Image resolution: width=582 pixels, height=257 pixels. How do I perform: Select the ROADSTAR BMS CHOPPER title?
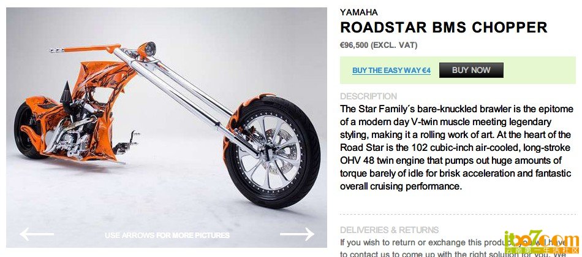pyautogui.click(x=444, y=28)
